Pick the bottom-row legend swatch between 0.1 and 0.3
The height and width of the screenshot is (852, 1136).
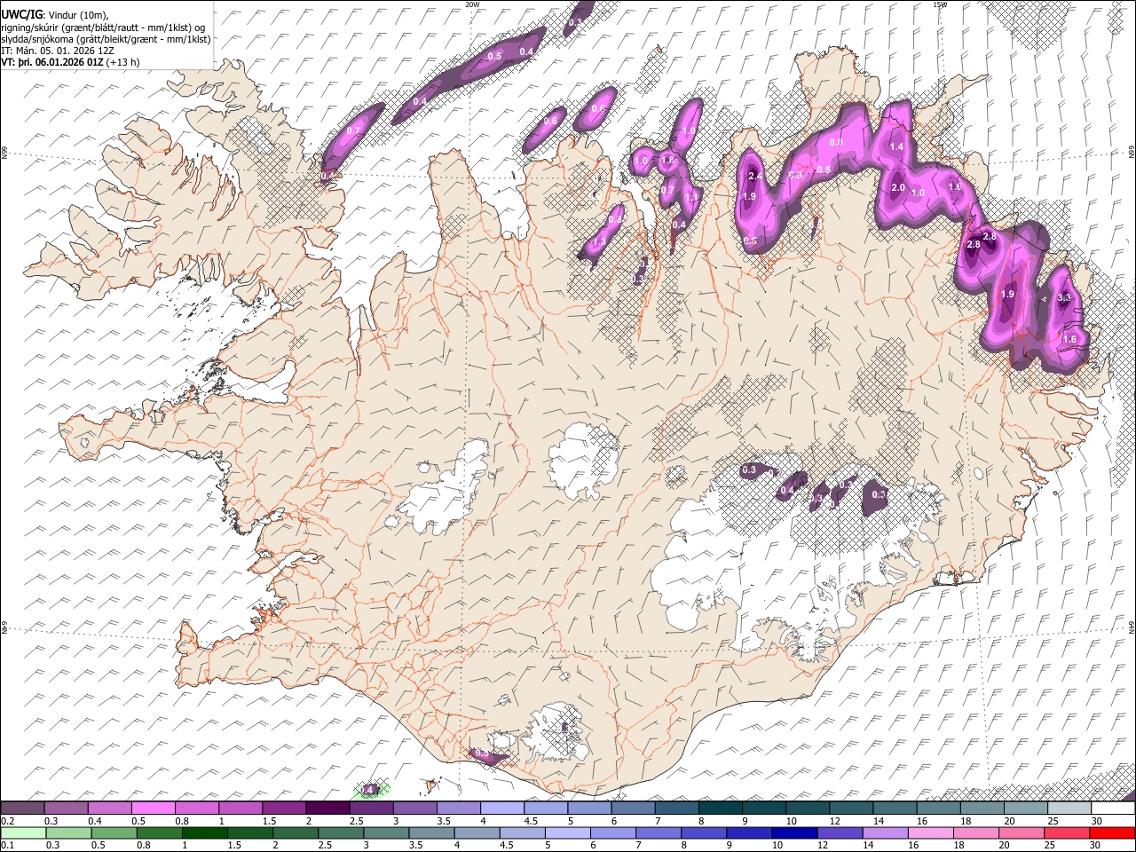[23, 833]
